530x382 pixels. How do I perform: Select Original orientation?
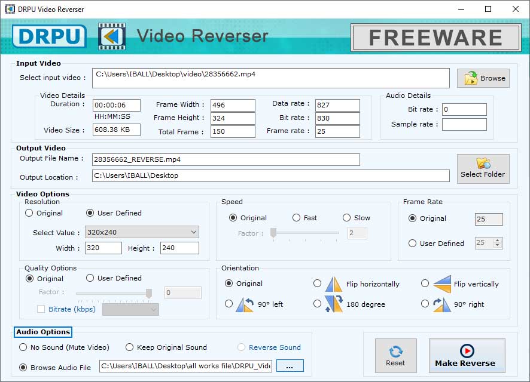click(229, 284)
